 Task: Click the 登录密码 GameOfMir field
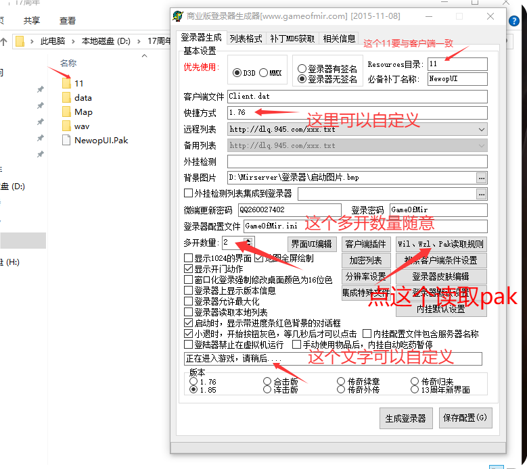[438, 209]
